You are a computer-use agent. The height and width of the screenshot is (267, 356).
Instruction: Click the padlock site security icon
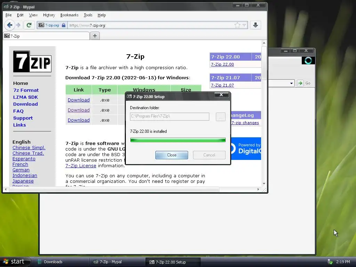coord(64,25)
